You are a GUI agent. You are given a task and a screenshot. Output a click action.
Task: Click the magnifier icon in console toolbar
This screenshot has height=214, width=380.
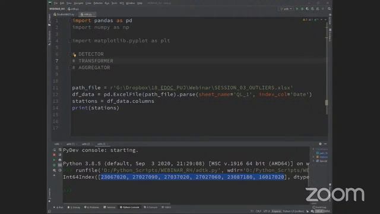pyautogui.click(x=54, y=171)
